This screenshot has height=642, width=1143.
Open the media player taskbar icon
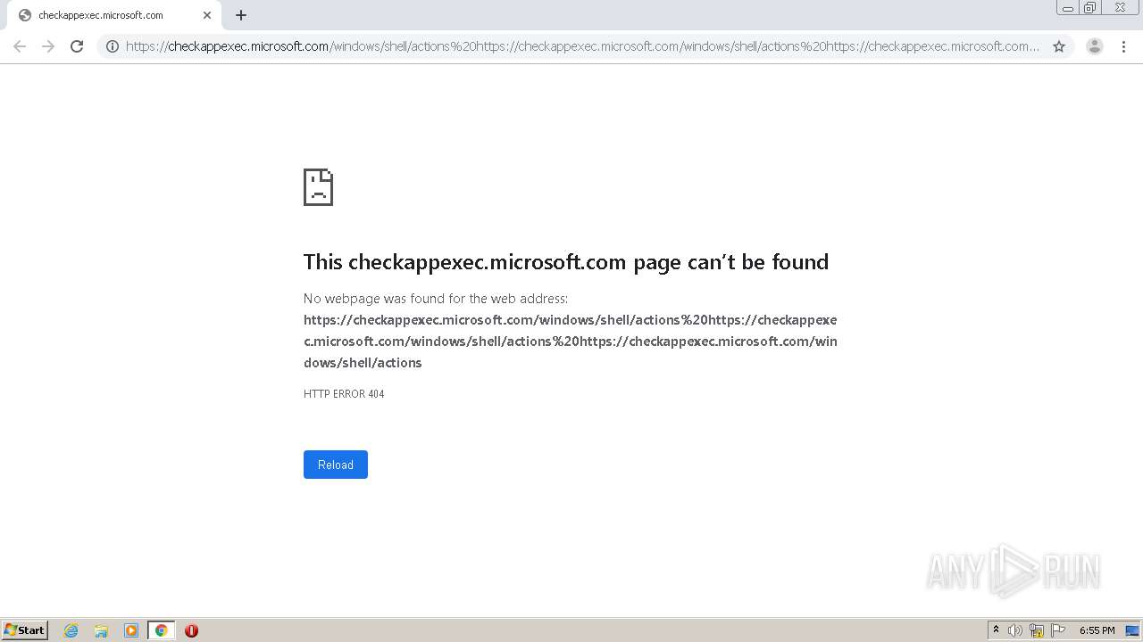pos(131,630)
